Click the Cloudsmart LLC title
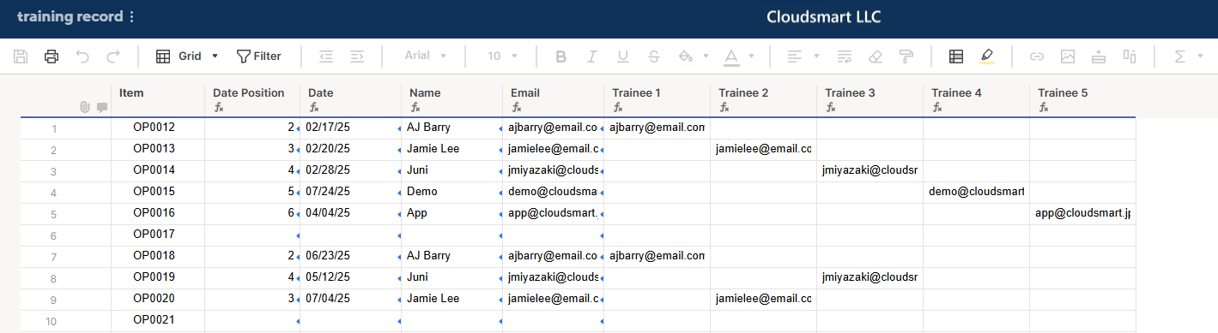The image size is (1218, 333). point(823,17)
